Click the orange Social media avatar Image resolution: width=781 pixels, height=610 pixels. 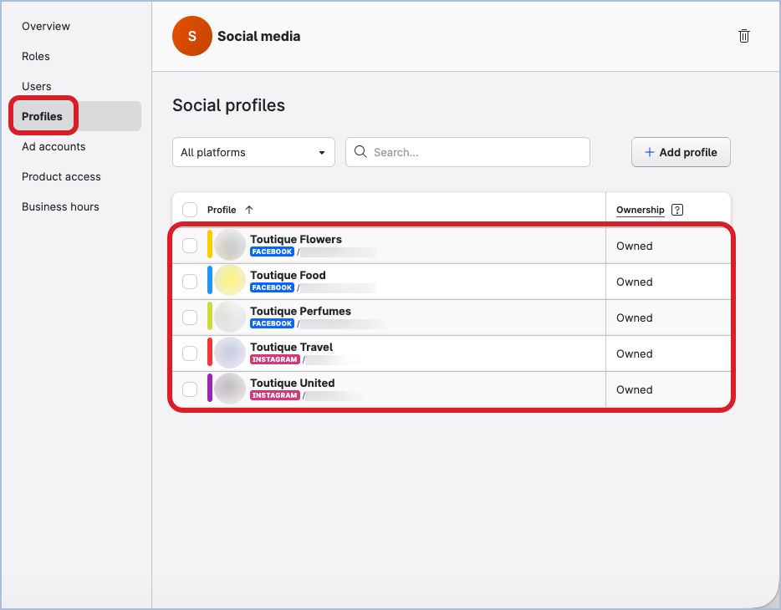(191, 36)
